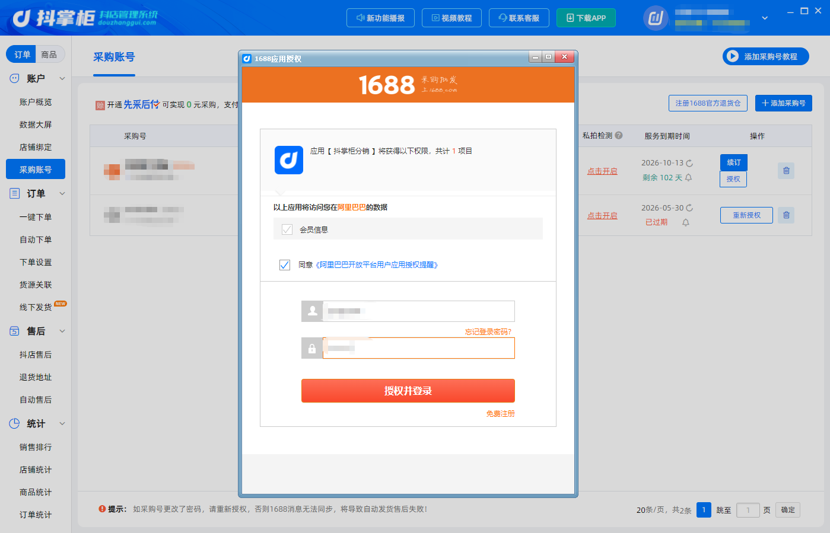Collapse the 订单 sidebar section
830x533 pixels.
(62, 193)
